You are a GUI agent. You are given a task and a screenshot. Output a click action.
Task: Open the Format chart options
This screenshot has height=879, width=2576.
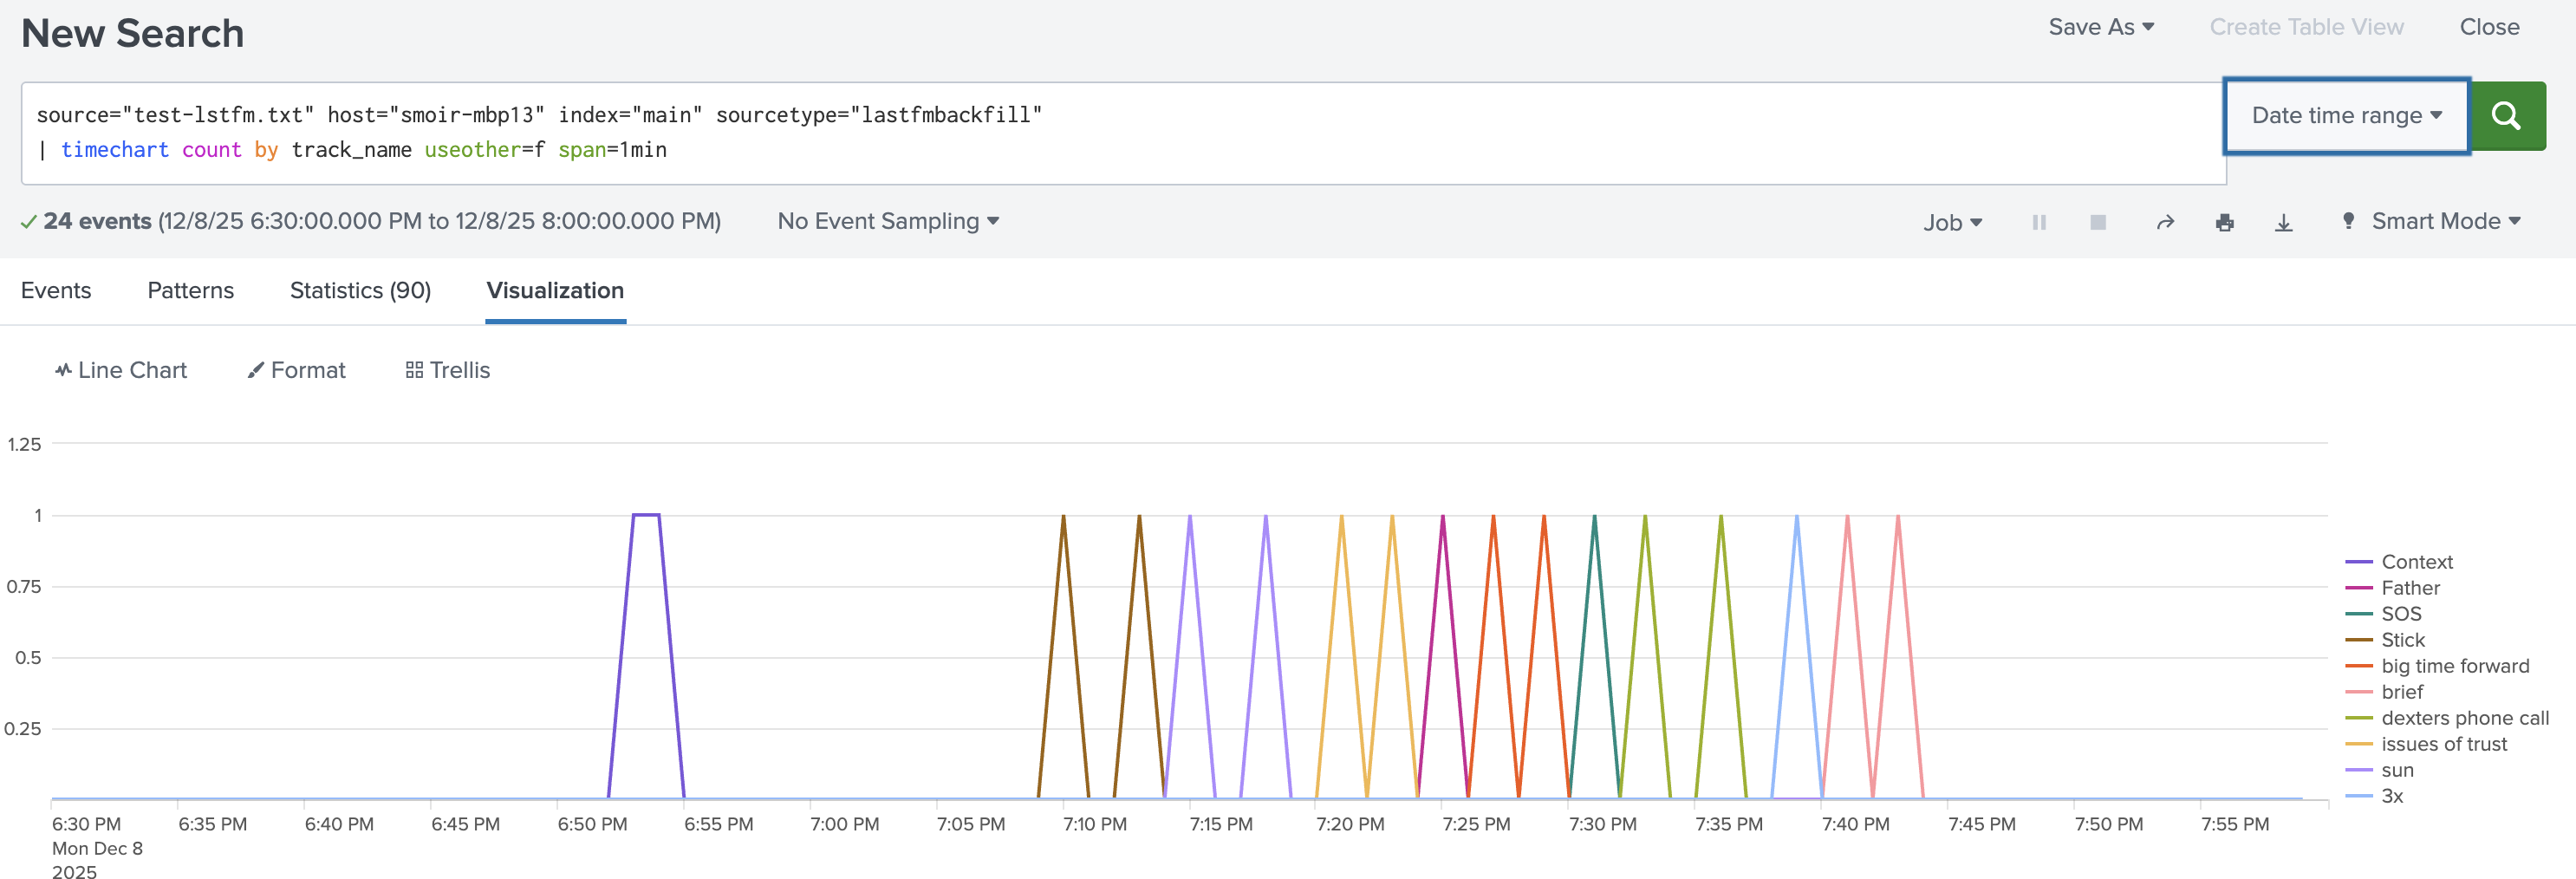(x=296, y=370)
